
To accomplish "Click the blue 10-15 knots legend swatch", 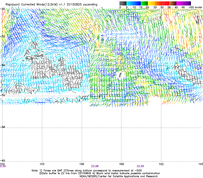I will click(137, 3).
